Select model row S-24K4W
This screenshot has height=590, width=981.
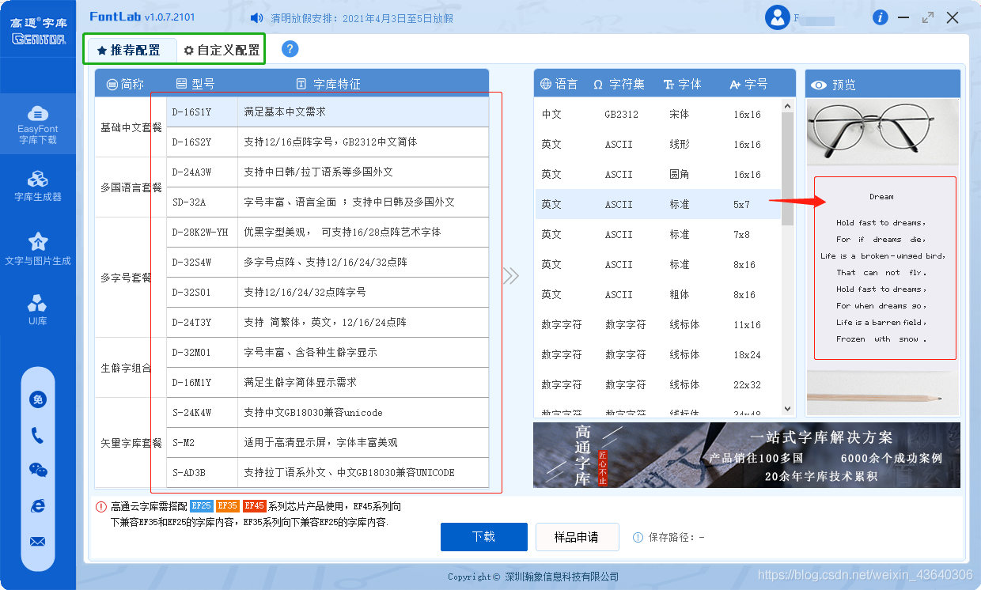(x=328, y=413)
